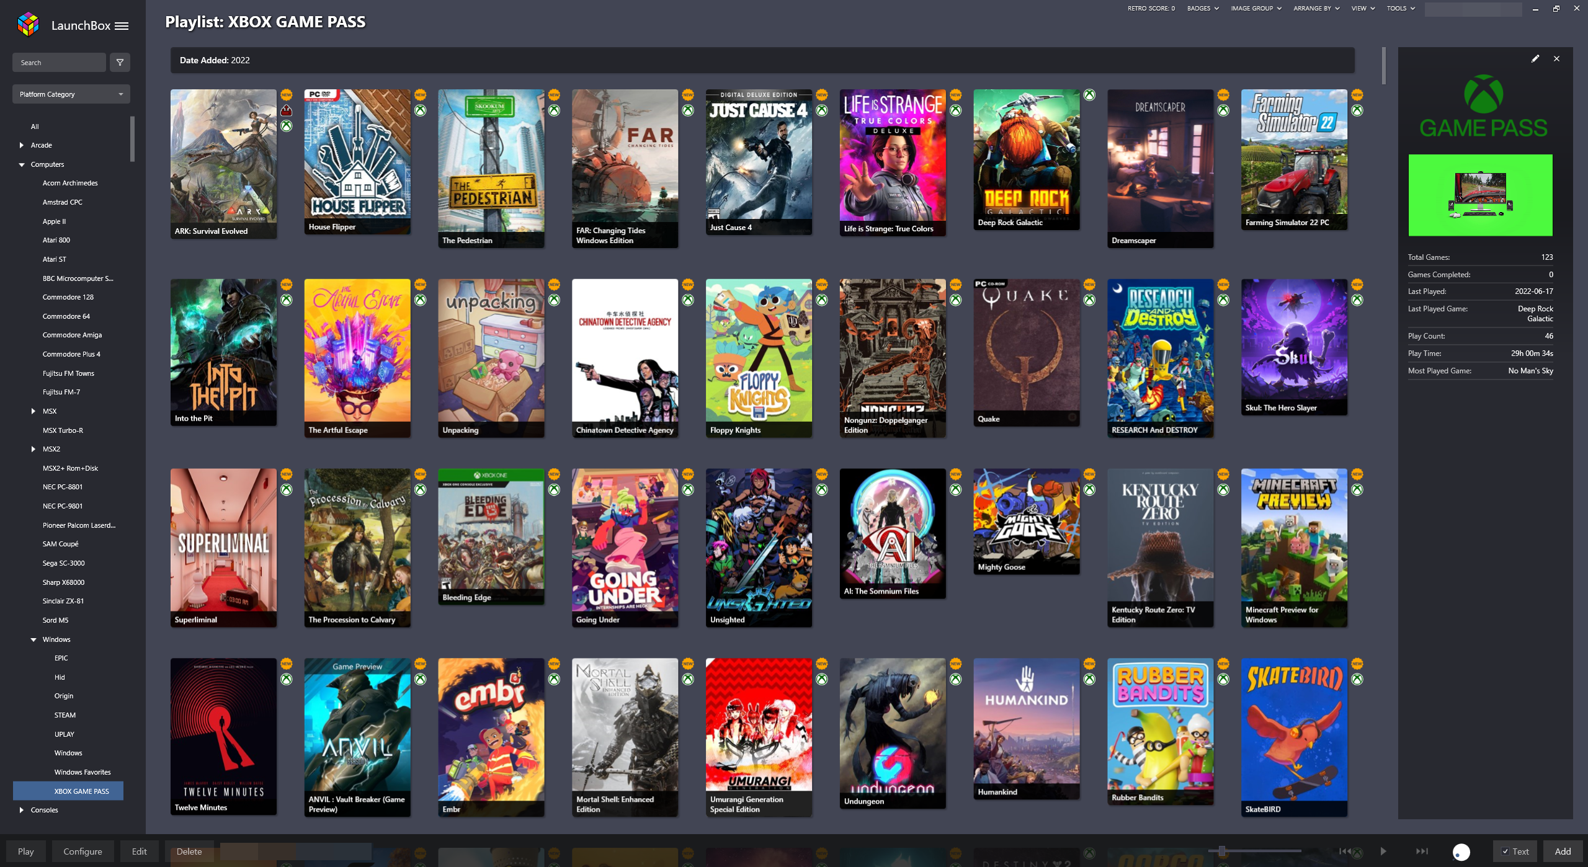Open the VIEW menu

point(1363,9)
